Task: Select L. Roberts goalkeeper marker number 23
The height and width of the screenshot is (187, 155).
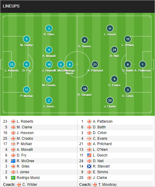Action: click(12, 64)
